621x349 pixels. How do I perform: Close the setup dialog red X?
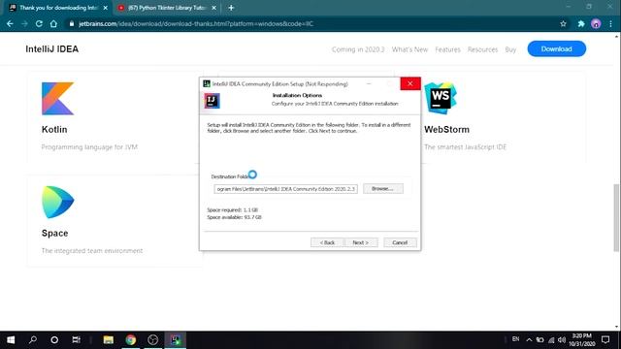point(410,83)
